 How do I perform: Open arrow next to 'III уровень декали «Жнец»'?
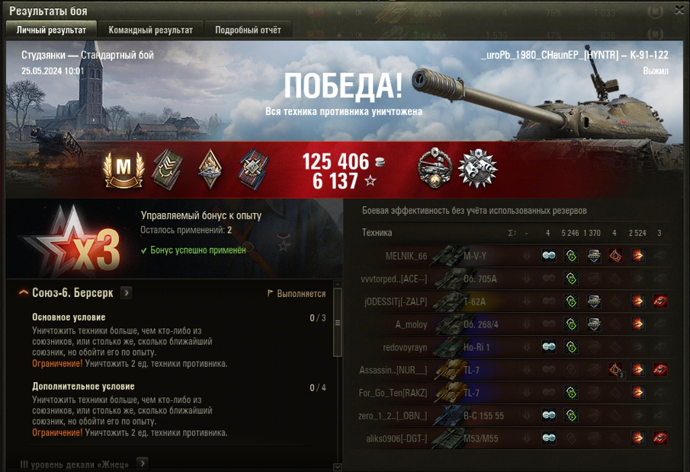point(142,463)
